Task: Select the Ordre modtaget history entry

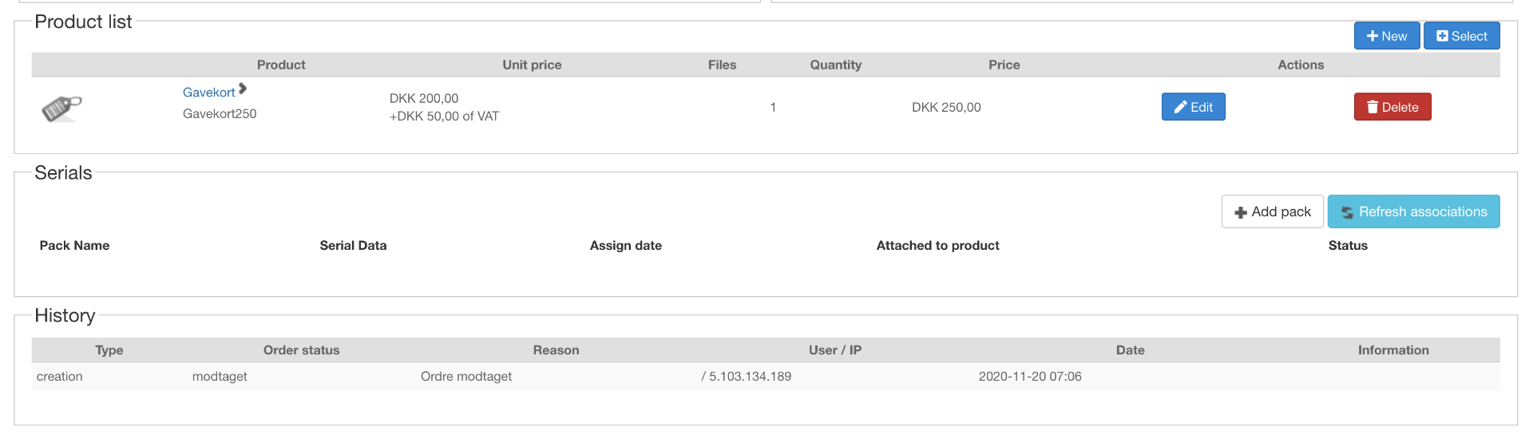Action: click(x=466, y=377)
